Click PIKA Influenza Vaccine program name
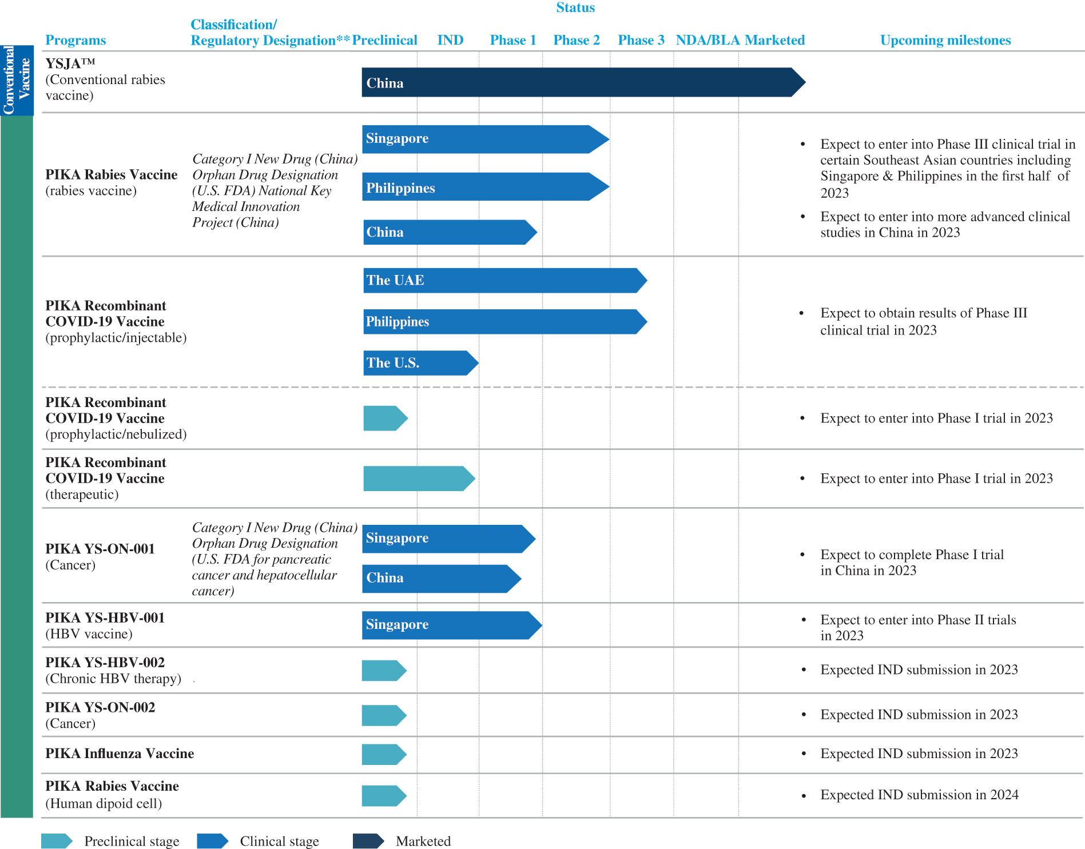The width and height of the screenshot is (1085, 849). [x=120, y=754]
